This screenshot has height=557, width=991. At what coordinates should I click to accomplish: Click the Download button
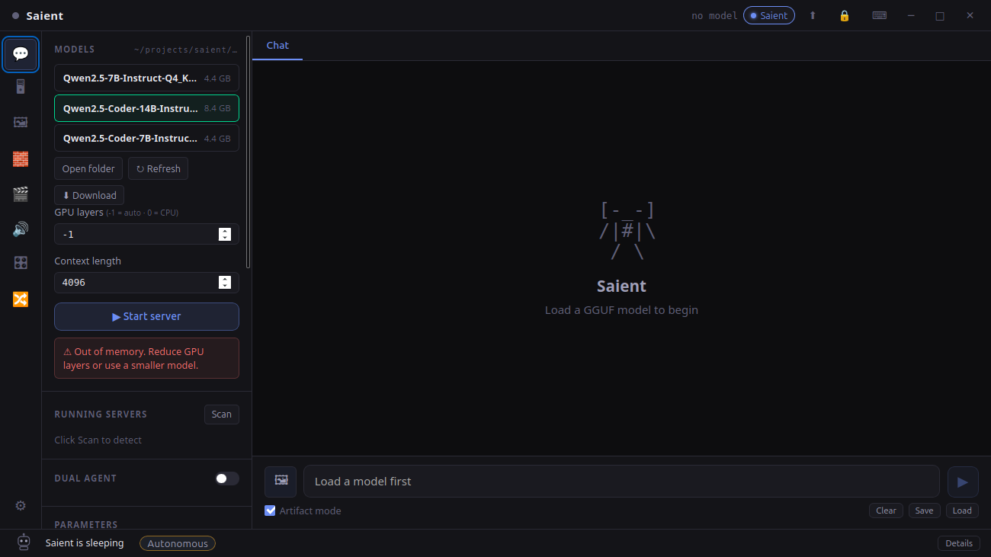pos(89,195)
